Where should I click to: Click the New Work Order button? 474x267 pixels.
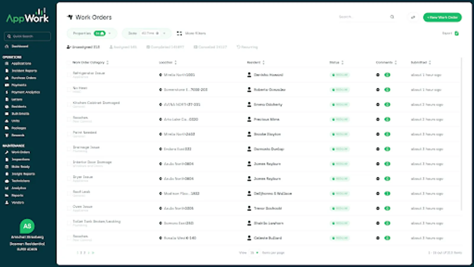[x=442, y=17]
